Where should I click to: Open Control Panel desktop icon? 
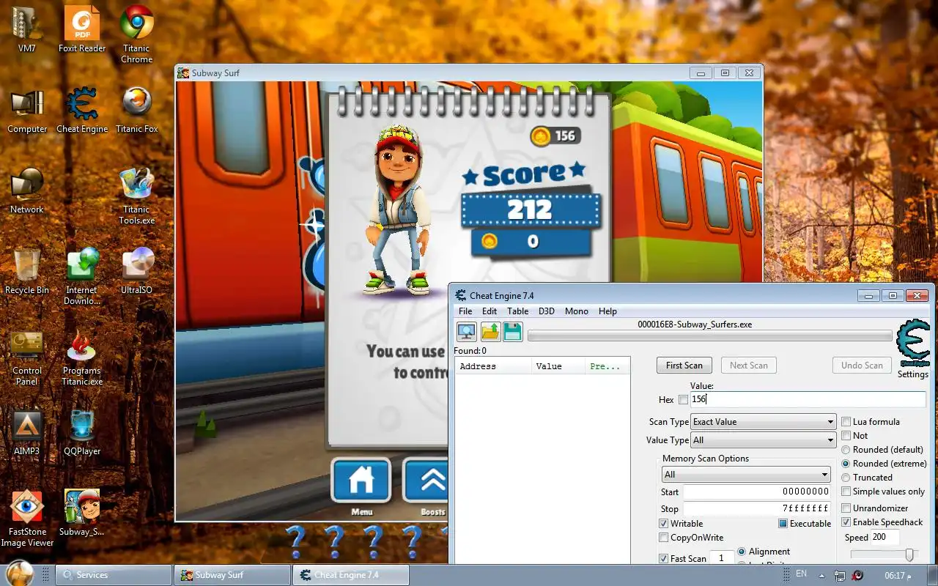[x=27, y=356]
